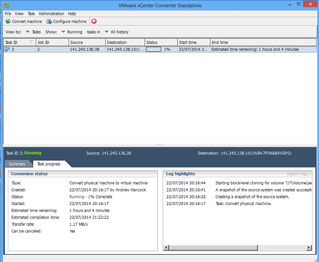Select the Task progress tab
The height and width of the screenshot is (262, 319).
coord(49,164)
